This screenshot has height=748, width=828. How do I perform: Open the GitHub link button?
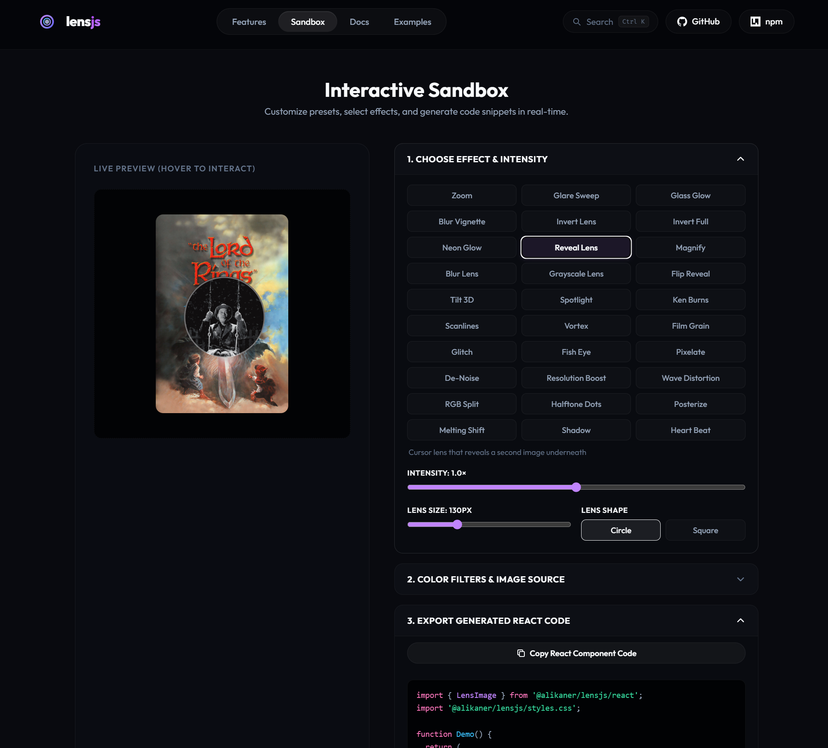pos(698,22)
